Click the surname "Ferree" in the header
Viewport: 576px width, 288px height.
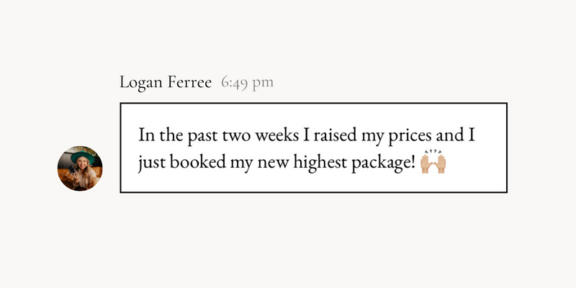tap(190, 82)
